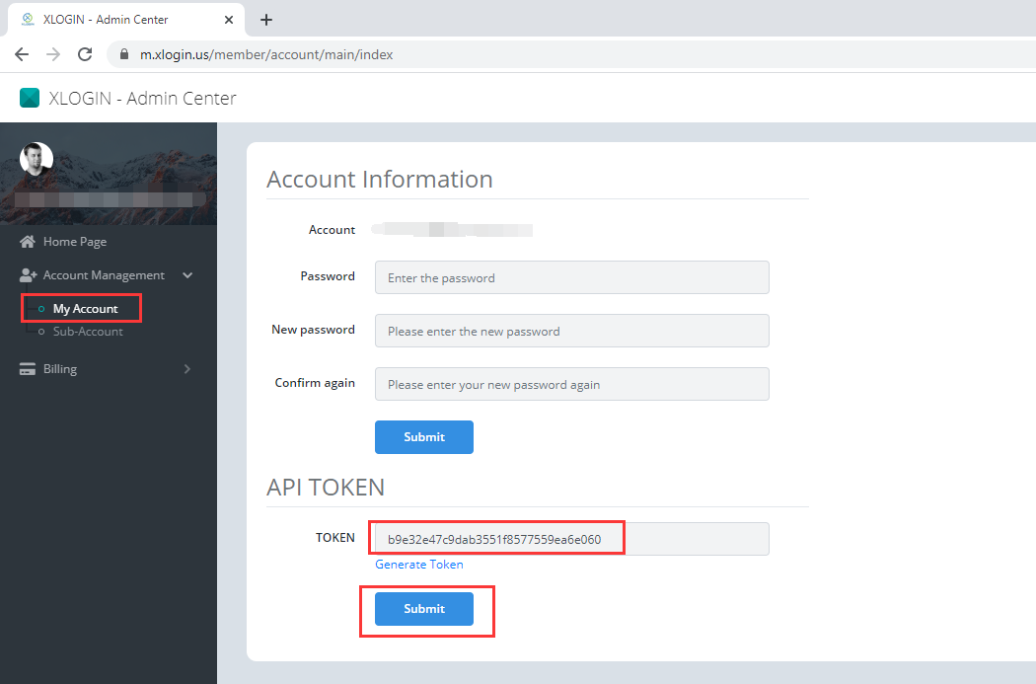
Task: Go back to the previous browser page
Action: tap(22, 54)
